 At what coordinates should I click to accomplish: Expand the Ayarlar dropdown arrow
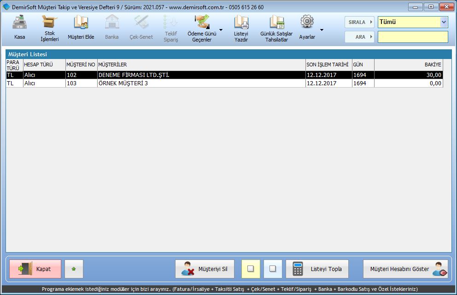pyautogui.click(x=322, y=30)
